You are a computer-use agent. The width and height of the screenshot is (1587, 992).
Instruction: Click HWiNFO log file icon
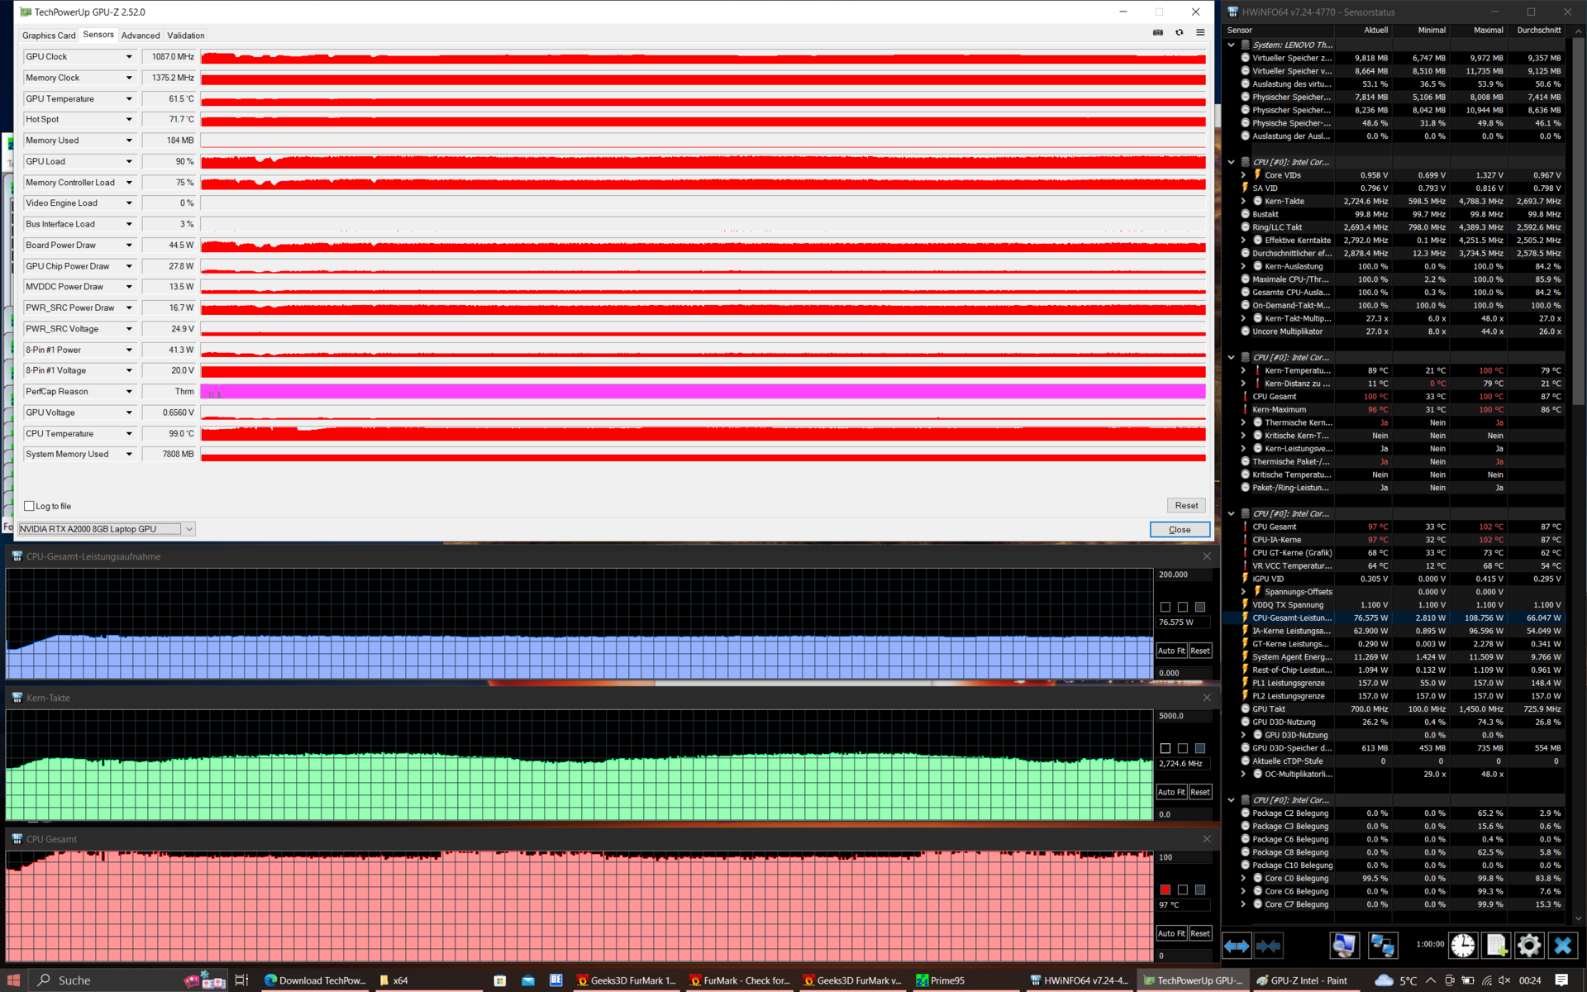[1496, 945]
